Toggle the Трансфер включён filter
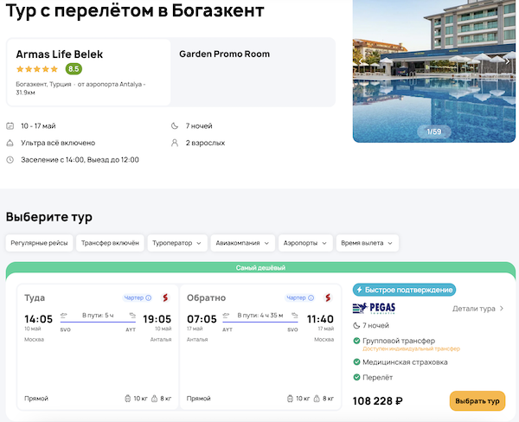 click(x=110, y=243)
